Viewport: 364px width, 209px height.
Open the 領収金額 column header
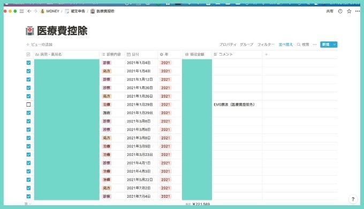(x=197, y=55)
